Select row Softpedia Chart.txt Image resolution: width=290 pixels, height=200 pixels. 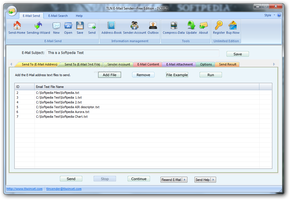[143, 117]
